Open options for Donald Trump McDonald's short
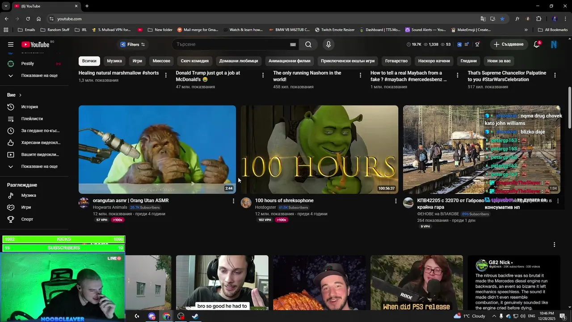The height and width of the screenshot is (322, 572). click(263, 75)
